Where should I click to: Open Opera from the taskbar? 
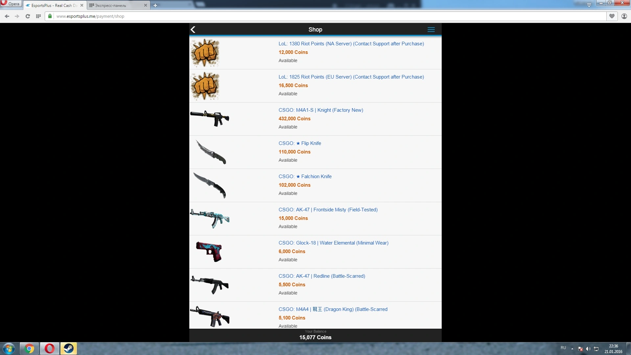50,348
